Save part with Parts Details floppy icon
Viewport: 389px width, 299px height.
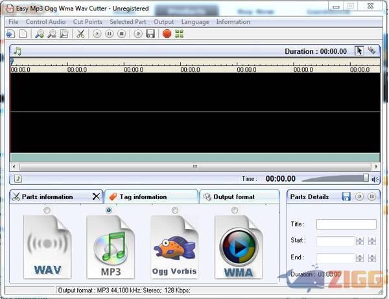[346, 197]
